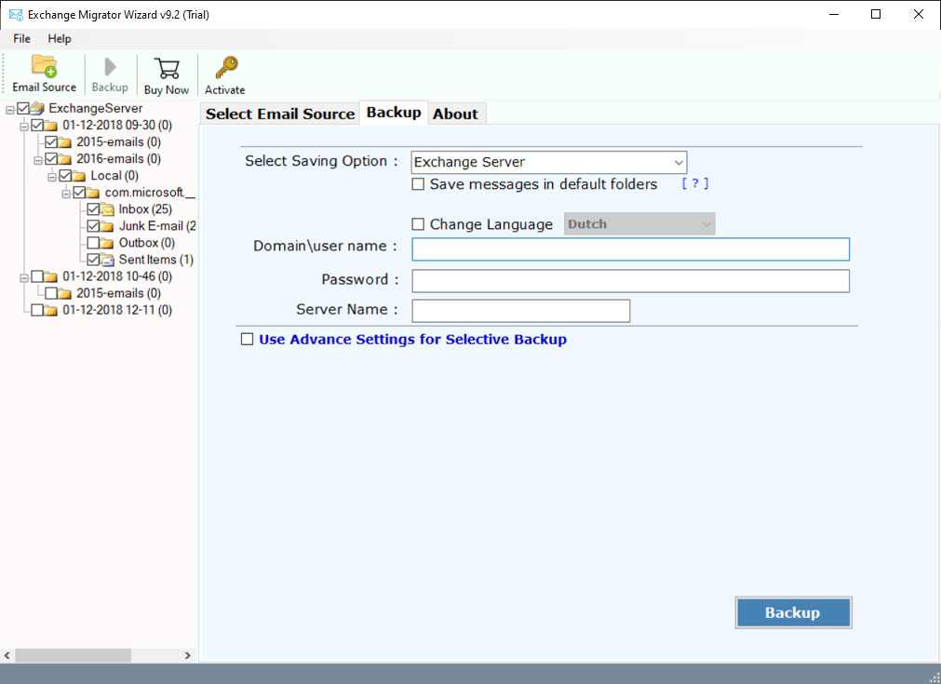The width and height of the screenshot is (941, 684).
Task: Focus the Password input field
Action: [x=630, y=281]
